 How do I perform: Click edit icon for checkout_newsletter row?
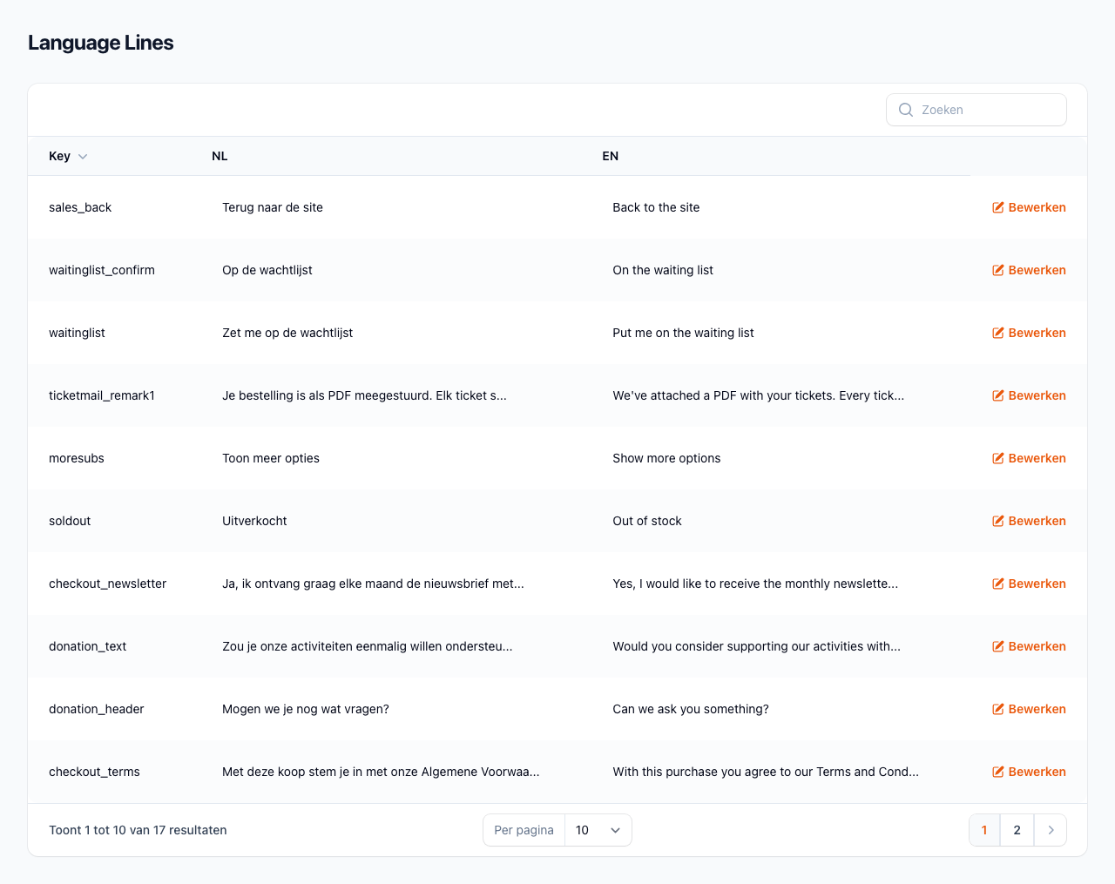point(998,584)
